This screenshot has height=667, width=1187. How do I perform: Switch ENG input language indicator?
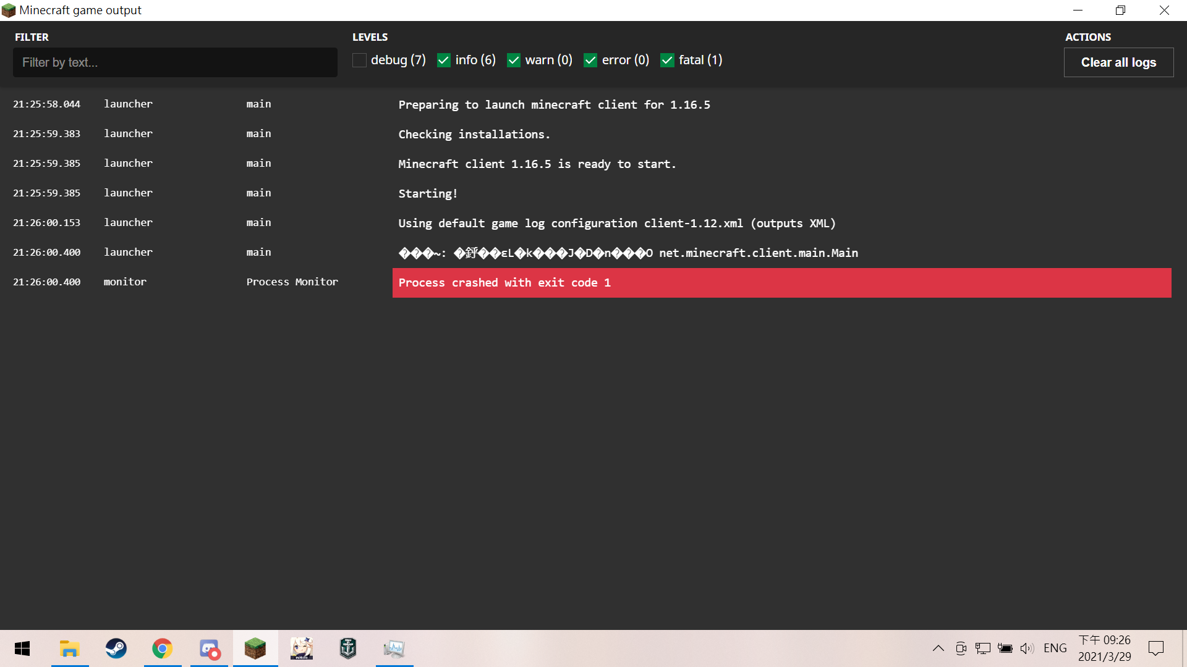pos(1055,648)
